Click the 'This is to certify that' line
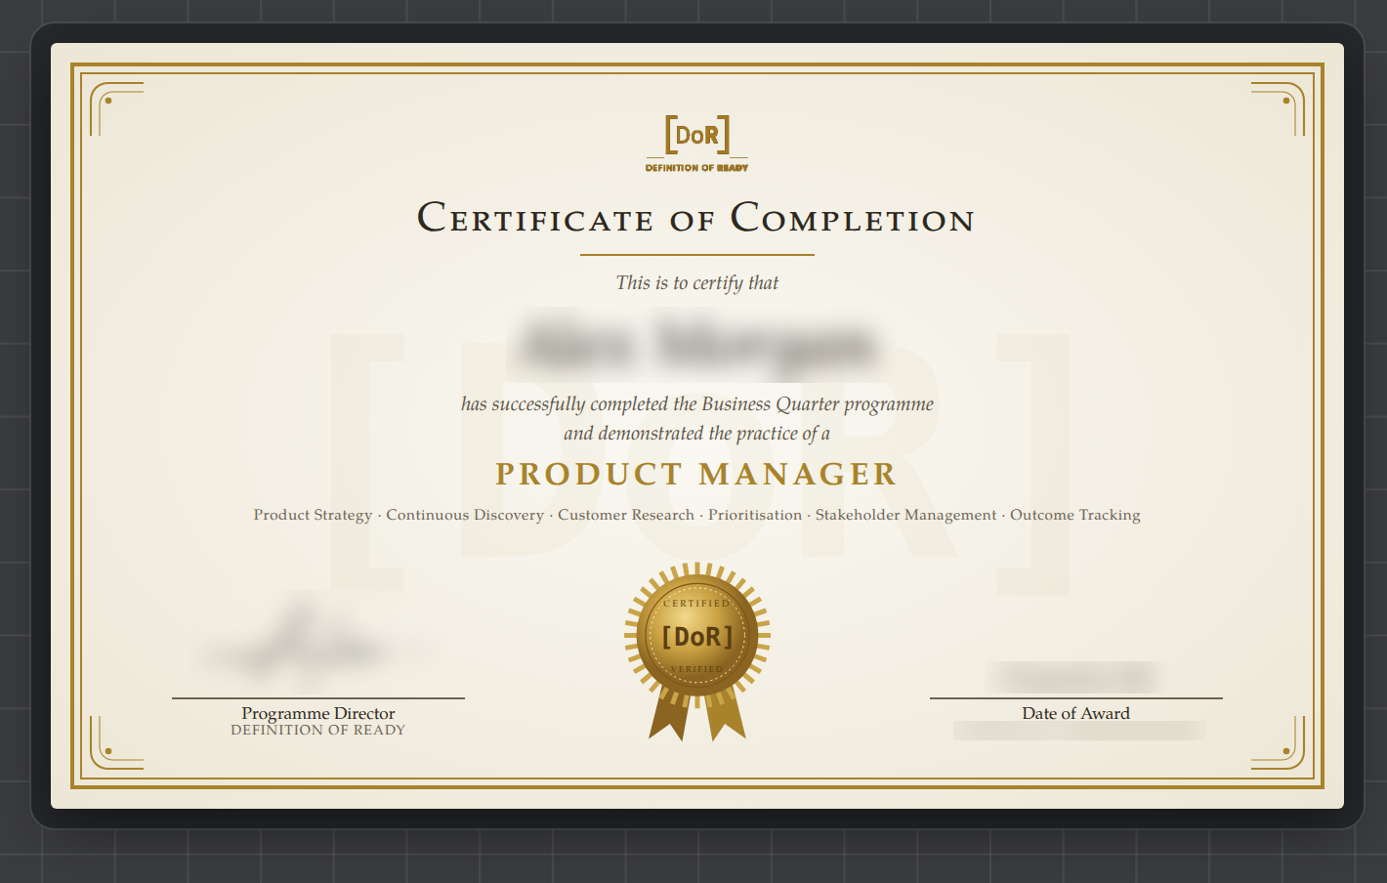Screen dimensions: 1387x883 pos(697,283)
